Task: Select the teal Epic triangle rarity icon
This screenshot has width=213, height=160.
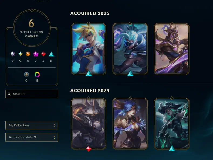Action: [x=52, y=54]
